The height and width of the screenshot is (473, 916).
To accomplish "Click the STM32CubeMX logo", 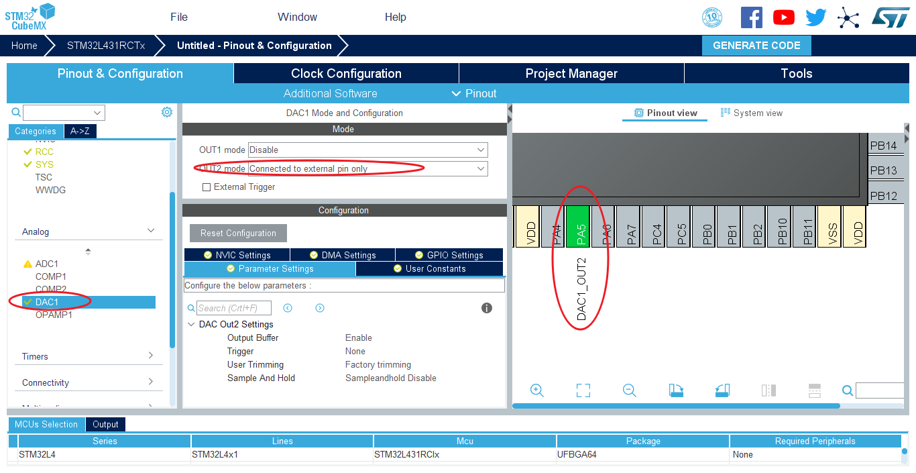I will click(x=30, y=17).
